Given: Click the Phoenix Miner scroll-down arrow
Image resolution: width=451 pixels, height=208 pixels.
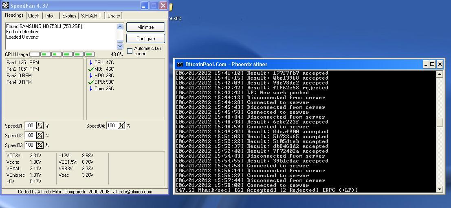Looking at the screenshot, I should [440, 189].
